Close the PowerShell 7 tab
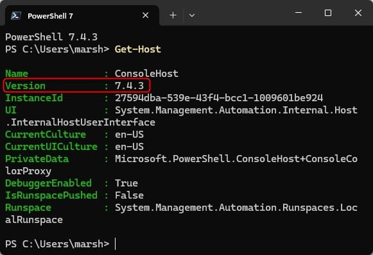Image resolution: width=373 pixels, height=255 pixels. click(x=145, y=15)
